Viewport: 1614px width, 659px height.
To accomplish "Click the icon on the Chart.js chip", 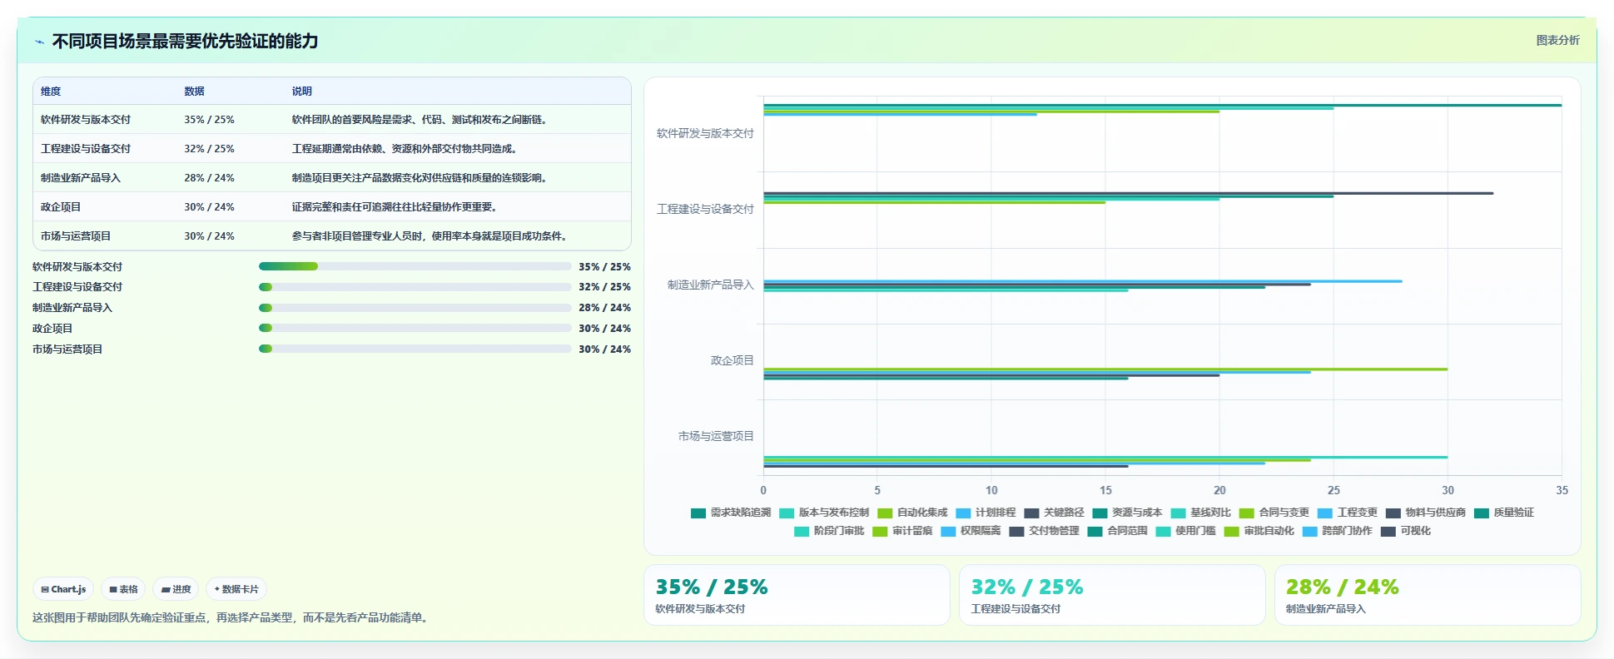I will (45, 589).
